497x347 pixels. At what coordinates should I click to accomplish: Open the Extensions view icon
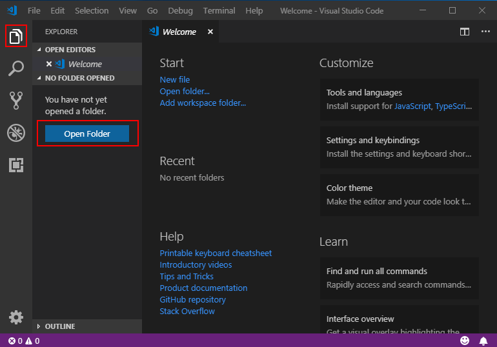pos(16,165)
